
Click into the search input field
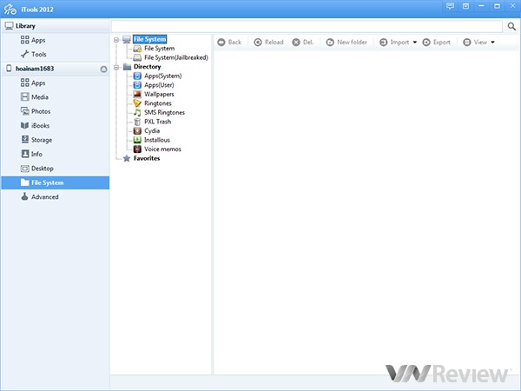[x=307, y=26]
